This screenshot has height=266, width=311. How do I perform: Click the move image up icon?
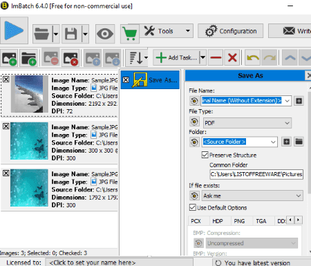(x=93, y=58)
